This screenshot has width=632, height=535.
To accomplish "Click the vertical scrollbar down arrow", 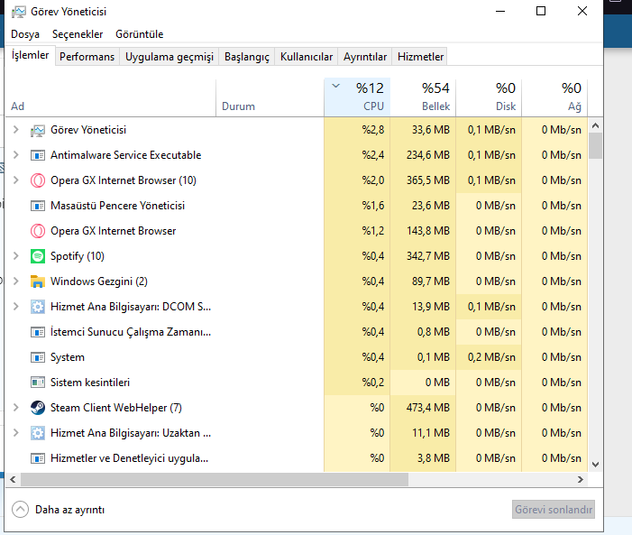I will point(595,465).
